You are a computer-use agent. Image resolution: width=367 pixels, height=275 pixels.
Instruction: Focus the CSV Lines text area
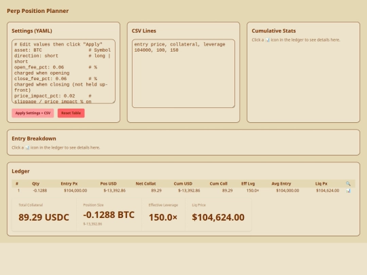pyautogui.click(x=183, y=73)
